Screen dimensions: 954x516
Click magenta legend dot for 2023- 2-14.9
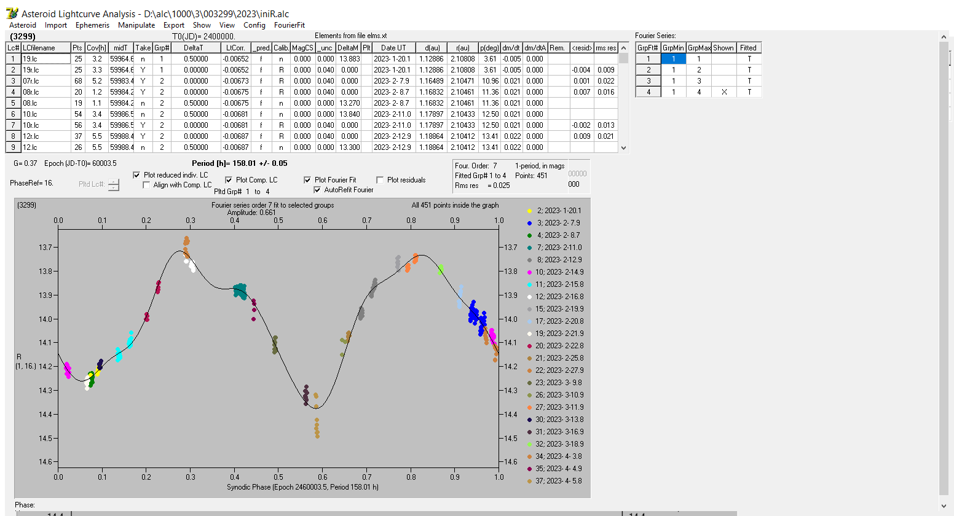click(529, 272)
